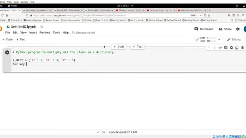Image resolution: width=246 pixels, height=138 pixels.
Task: Click clock in GNOME top bar
Action: (123, 6)
